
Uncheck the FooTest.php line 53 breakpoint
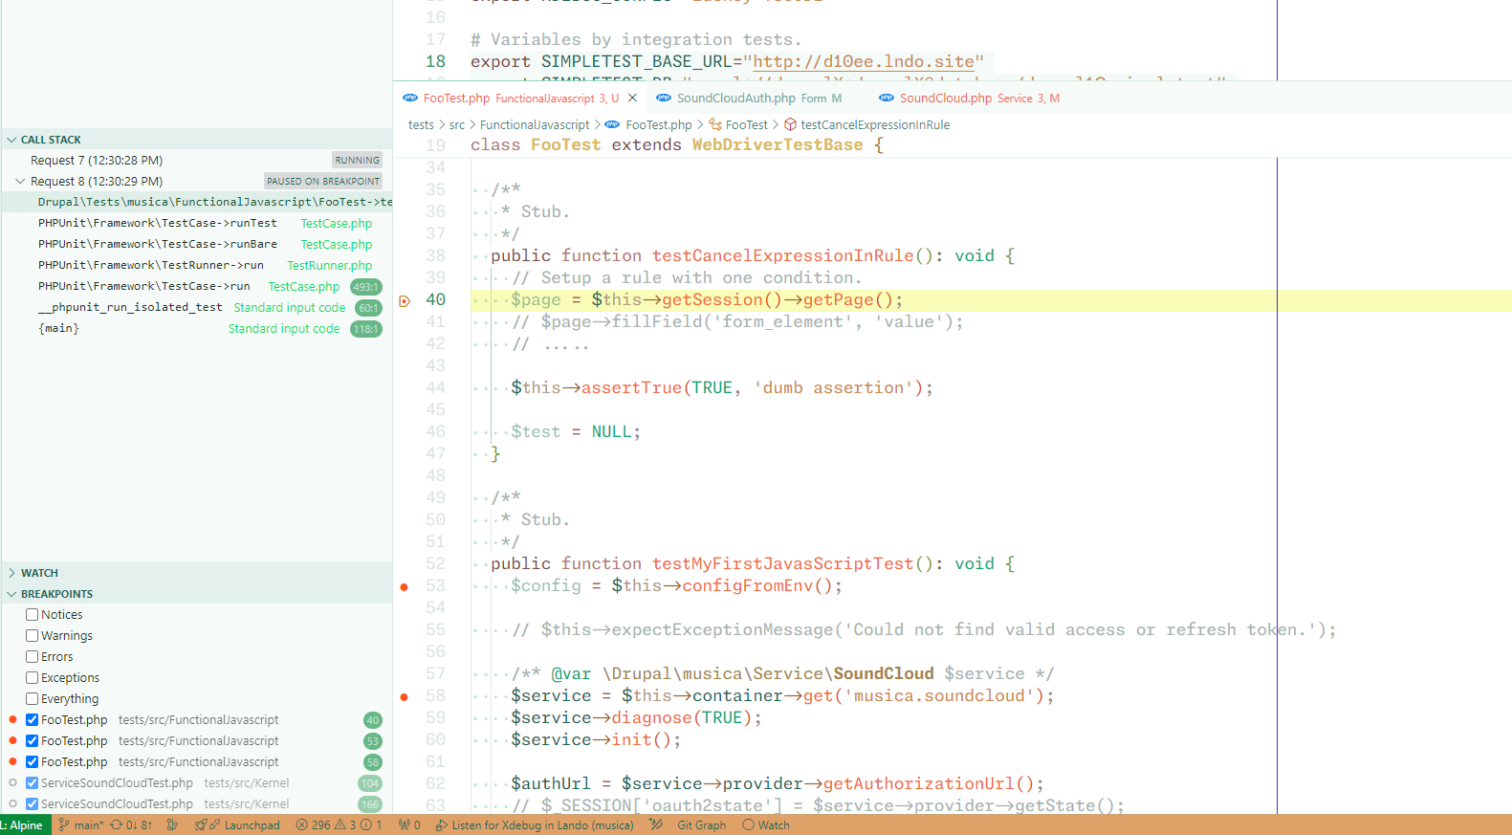33,741
